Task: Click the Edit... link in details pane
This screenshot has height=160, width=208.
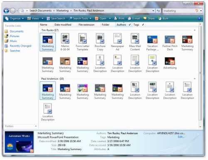Action: (181, 137)
